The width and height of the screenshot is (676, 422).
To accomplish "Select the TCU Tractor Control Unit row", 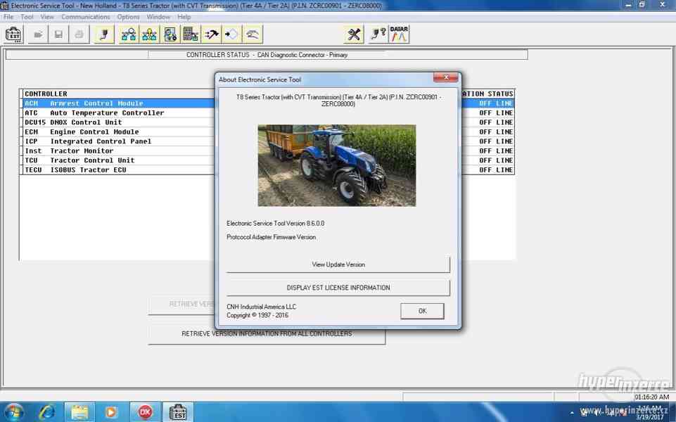I will click(269, 160).
